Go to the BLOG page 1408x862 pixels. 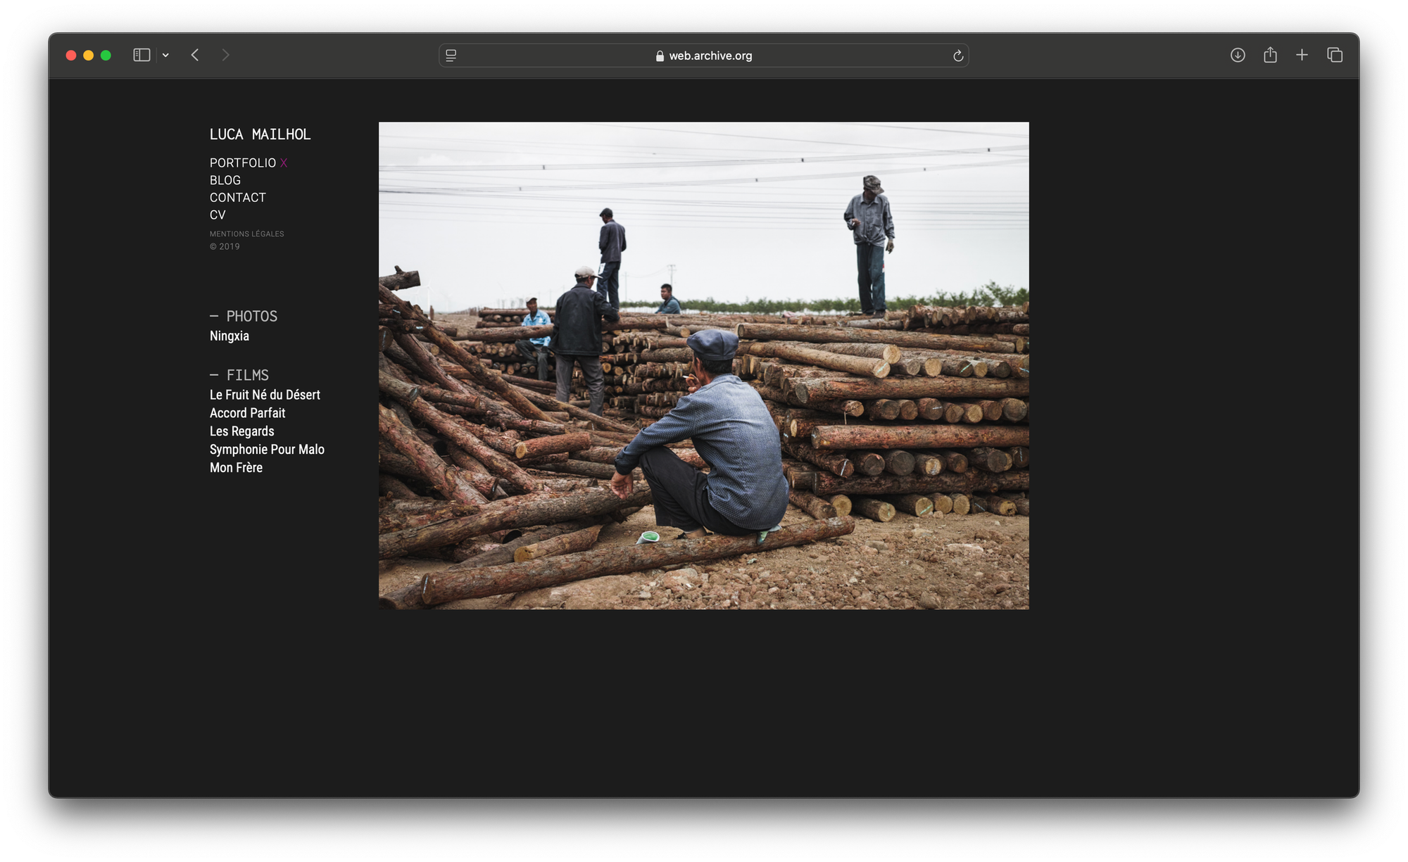tap(225, 181)
